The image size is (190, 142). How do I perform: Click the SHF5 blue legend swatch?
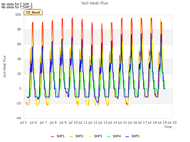pyautogui.click(x=127, y=136)
